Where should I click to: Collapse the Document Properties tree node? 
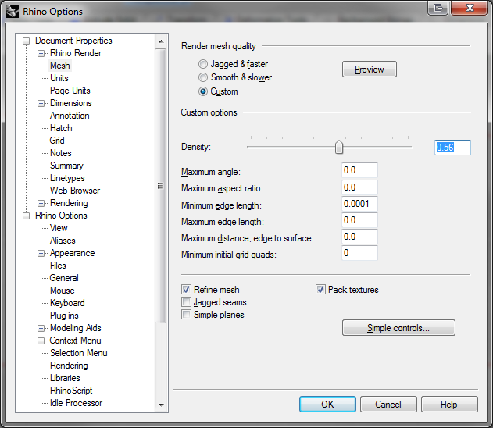26,41
